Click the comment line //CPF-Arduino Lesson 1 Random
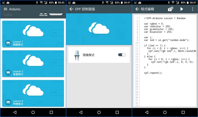 tap(165, 18)
